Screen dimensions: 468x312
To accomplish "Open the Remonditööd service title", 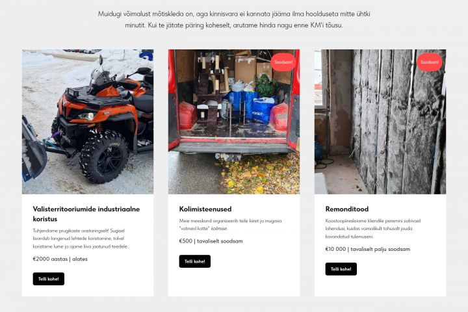I will (347, 209).
